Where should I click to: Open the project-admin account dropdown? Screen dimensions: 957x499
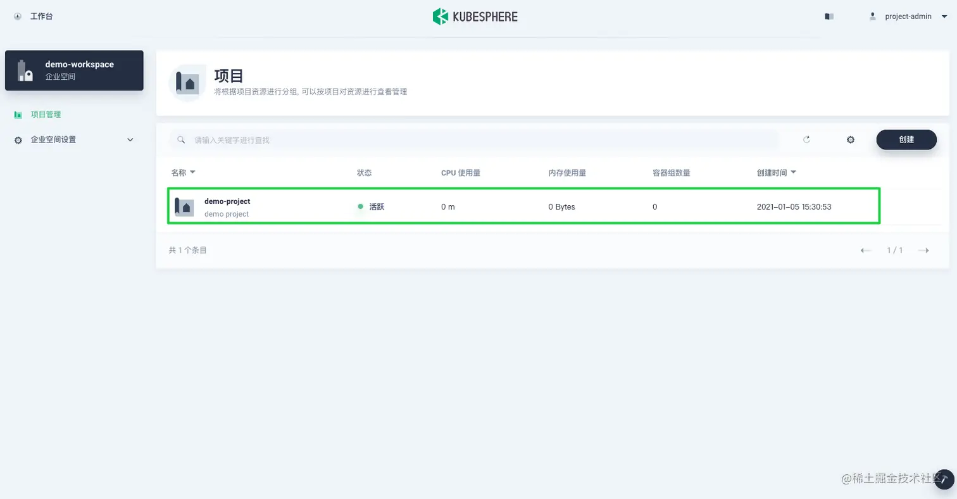tap(908, 16)
